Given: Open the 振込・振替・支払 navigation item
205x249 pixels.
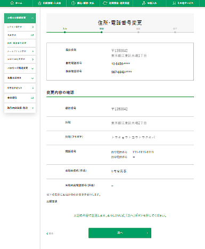Looking at the screenshot, I should pyautogui.click(x=83, y=3).
